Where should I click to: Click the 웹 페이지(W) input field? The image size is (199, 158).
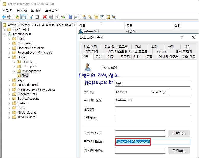point(140,151)
